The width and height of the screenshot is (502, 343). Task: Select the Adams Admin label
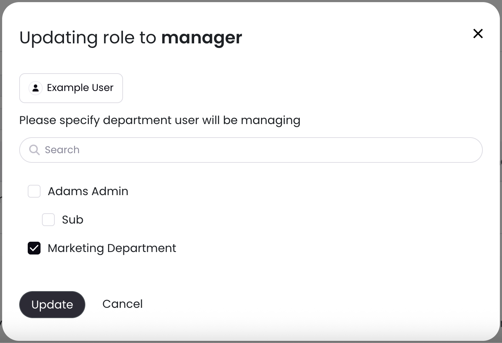coord(88,191)
